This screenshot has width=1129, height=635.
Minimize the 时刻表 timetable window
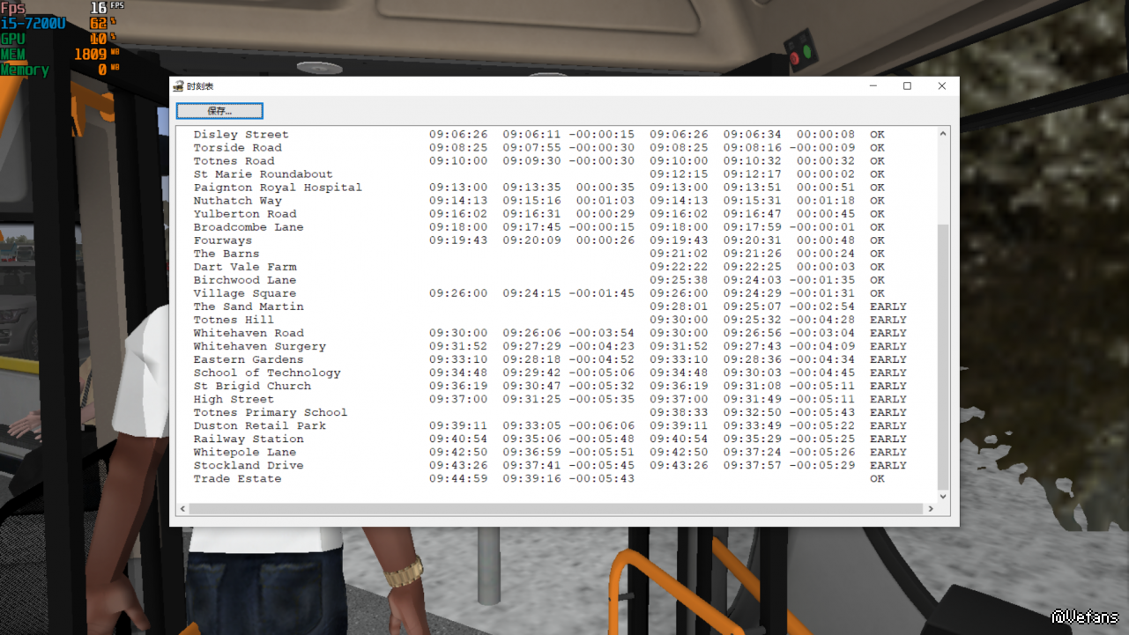[873, 86]
